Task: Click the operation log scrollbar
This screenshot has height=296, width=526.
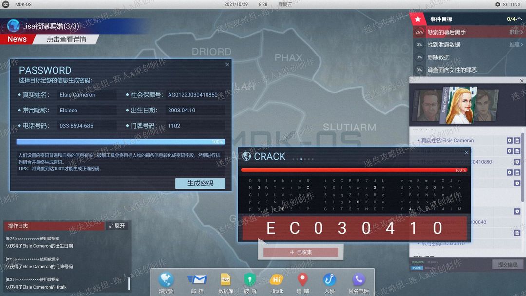Action: [129, 284]
